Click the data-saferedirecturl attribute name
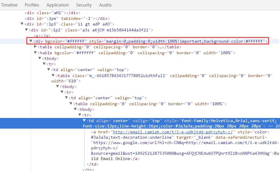 240,138
